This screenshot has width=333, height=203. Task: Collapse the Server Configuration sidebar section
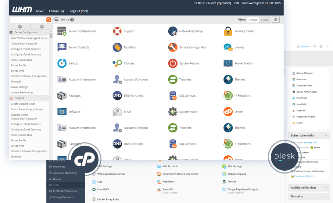(46, 32)
